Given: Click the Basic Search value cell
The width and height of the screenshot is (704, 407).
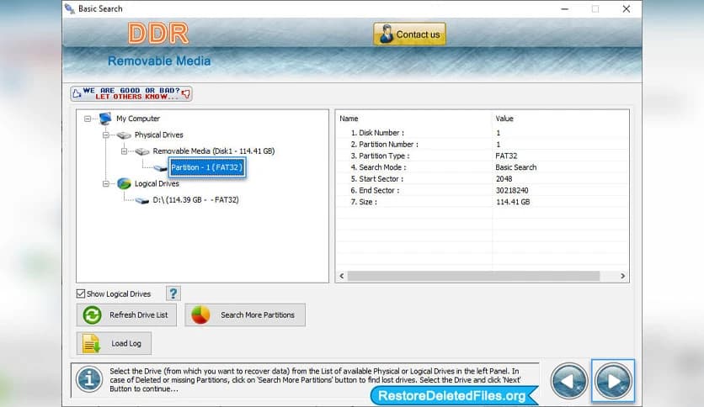Looking at the screenshot, I should [x=516, y=167].
